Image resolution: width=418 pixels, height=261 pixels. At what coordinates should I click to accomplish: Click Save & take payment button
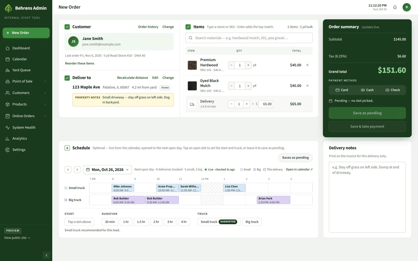click(x=367, y=127)
